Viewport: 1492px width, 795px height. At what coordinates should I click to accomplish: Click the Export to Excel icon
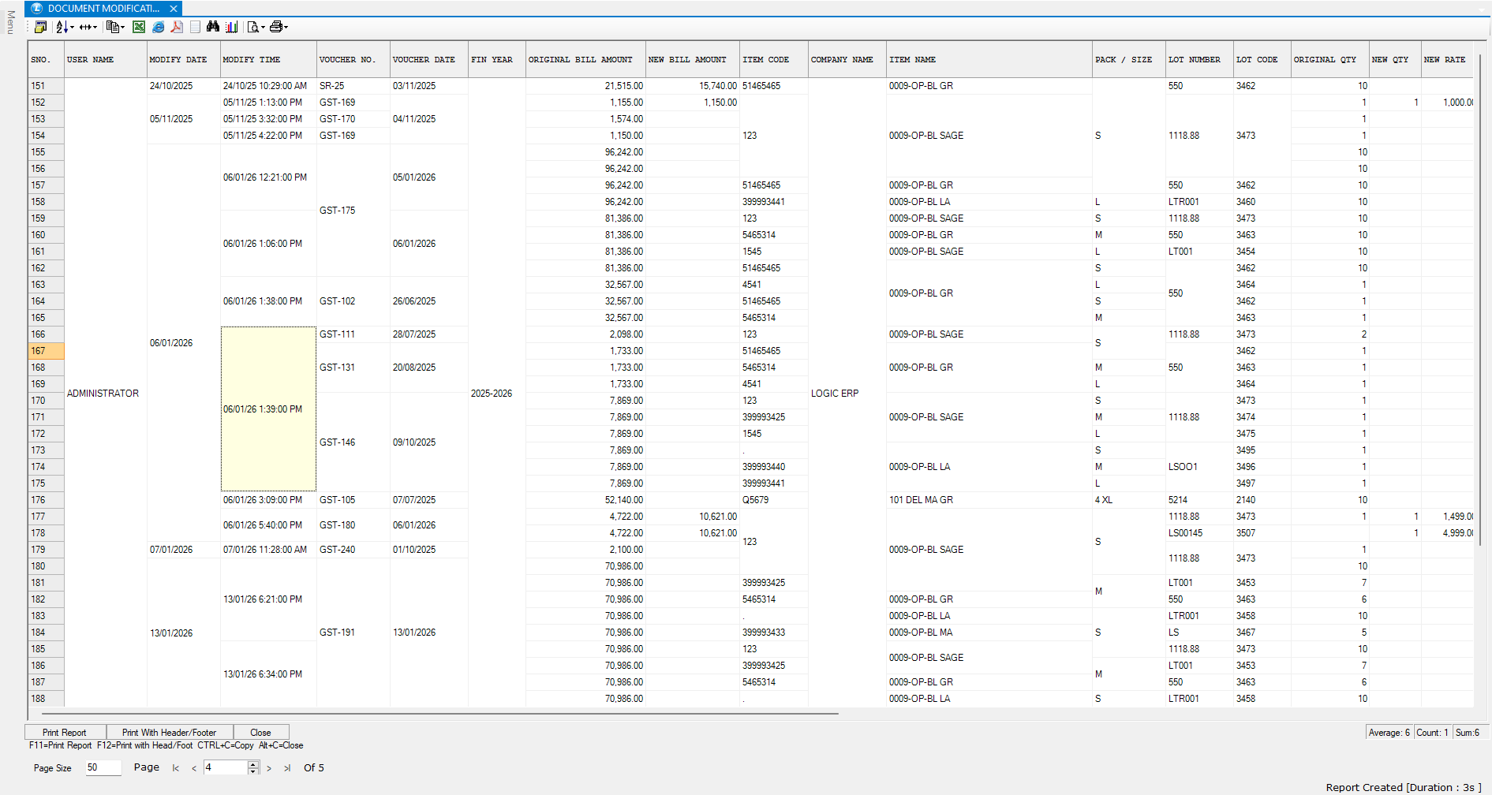click(x=139, y=27)
